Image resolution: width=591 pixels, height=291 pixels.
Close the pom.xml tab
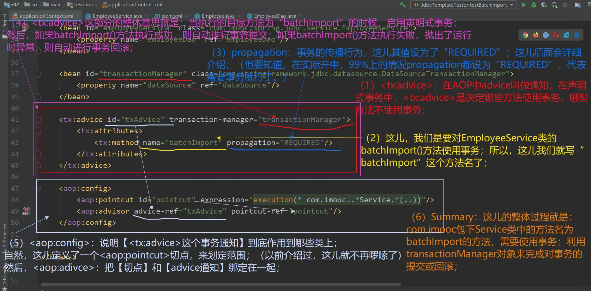186,16
